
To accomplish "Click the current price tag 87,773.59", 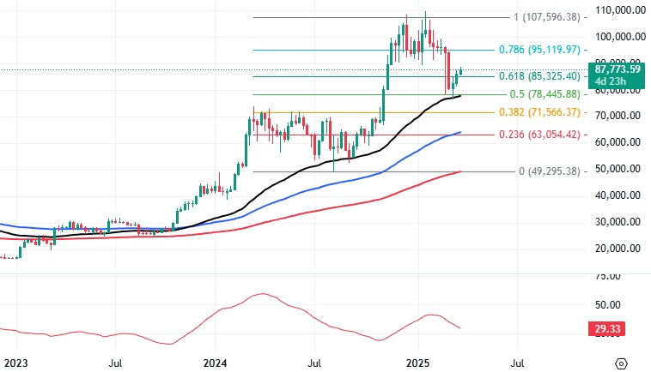I will [617, 69].
